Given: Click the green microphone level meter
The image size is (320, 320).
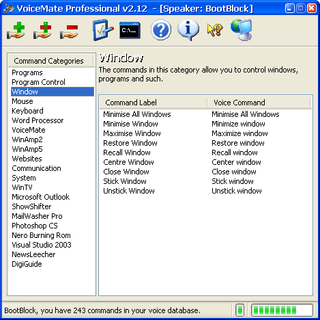Looking at the screenshot, I should tap(282, 310).
